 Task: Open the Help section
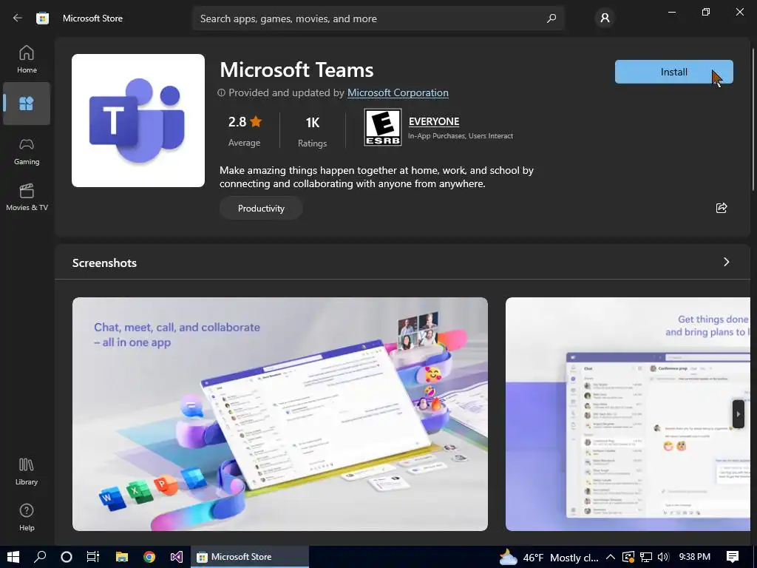[27, 517]
